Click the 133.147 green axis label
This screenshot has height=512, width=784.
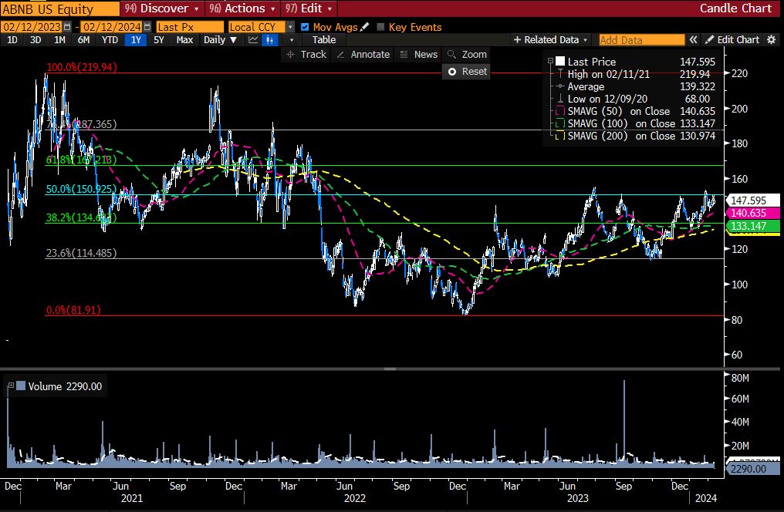[752, 226]
